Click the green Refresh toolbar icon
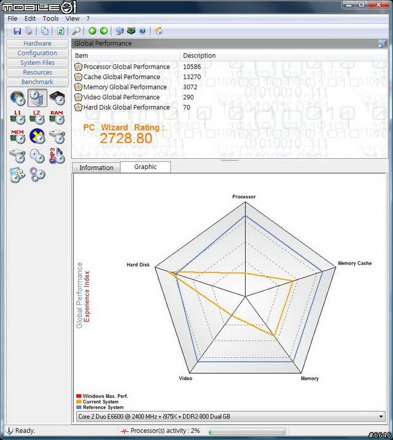 (61, 31)
